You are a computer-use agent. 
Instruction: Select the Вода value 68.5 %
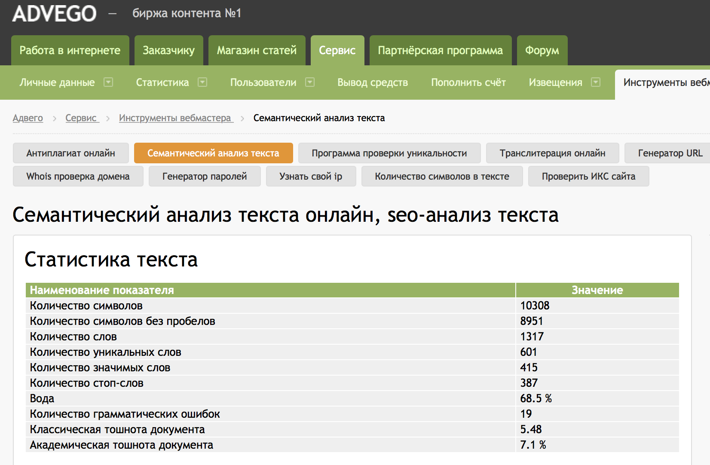click(x=536, y=398)
